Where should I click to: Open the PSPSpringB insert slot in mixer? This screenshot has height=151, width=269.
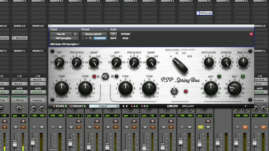click(x=204, y=13)
